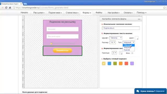Open the border color picker swatch
The height and width of the screenshot is (94, 167).
(x=121, y=53)
